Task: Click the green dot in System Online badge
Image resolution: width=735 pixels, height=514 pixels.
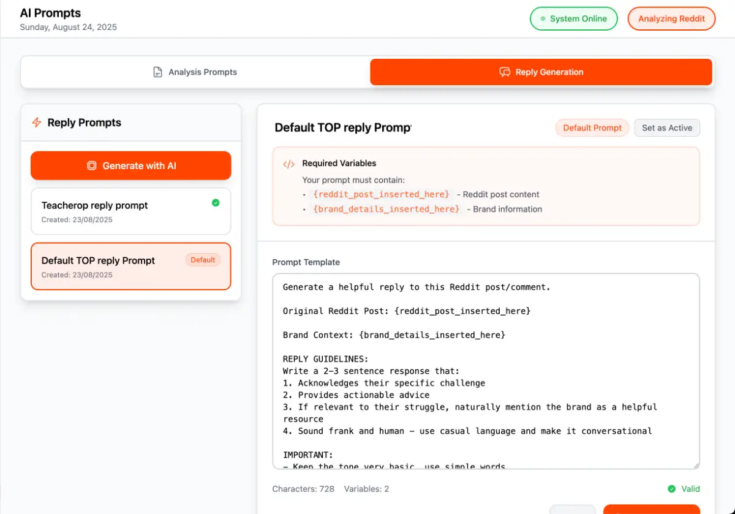Action: [542, 19]
